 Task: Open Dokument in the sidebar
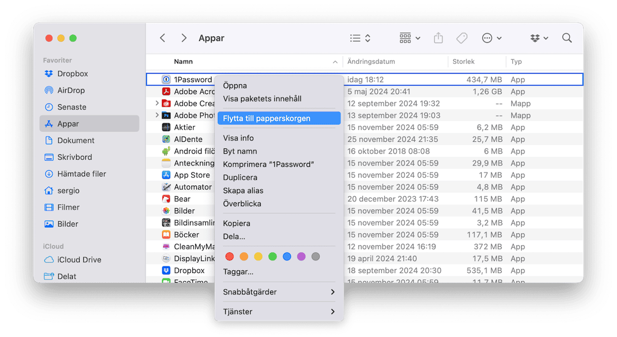[x=89, y=140]
